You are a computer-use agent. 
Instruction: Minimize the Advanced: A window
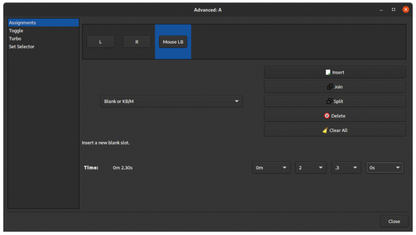(381, 10)
